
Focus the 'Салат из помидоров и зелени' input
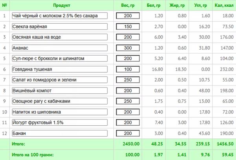point(59,80)
